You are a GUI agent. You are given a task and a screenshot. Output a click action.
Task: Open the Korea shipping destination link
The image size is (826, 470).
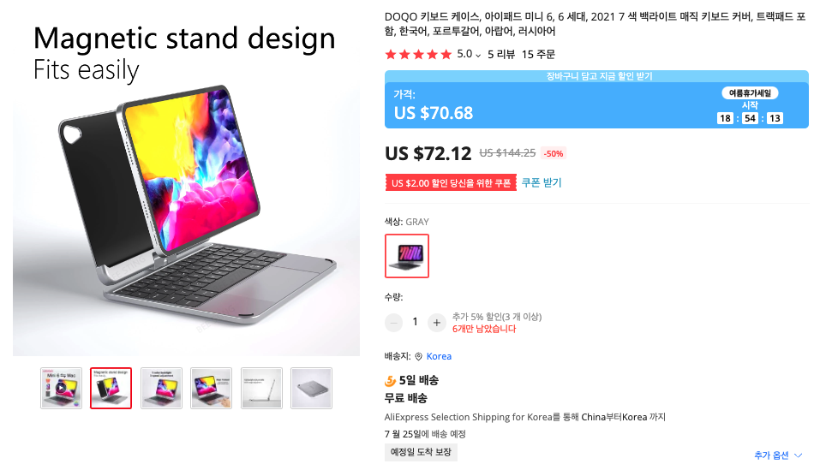coord(439,356)
